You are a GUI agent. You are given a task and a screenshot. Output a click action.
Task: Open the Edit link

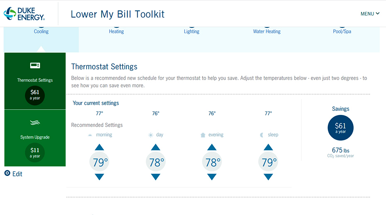coord(17,174)
